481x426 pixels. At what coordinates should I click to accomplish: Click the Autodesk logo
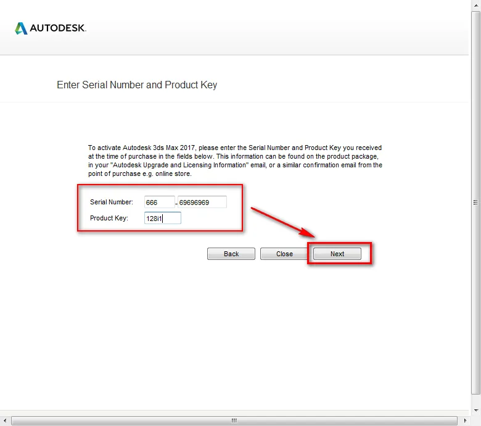51,28
